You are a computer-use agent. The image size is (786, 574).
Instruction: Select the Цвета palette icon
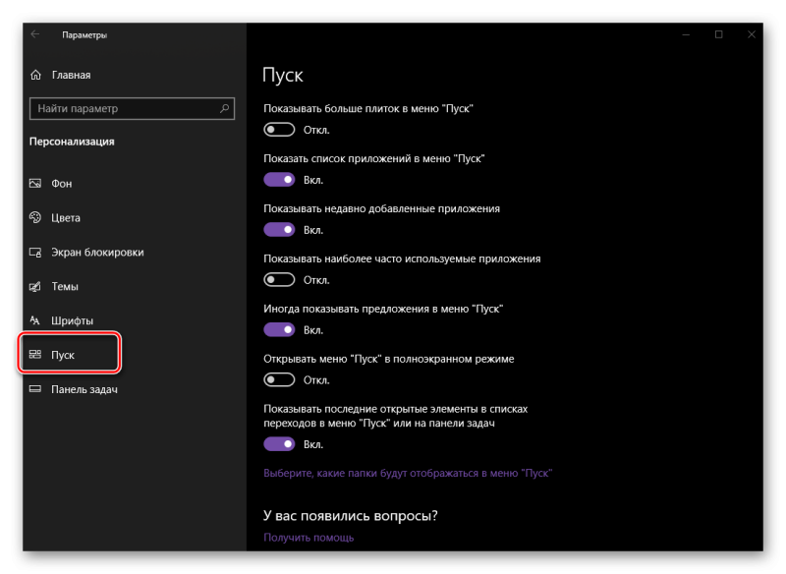tap(35, 217)
